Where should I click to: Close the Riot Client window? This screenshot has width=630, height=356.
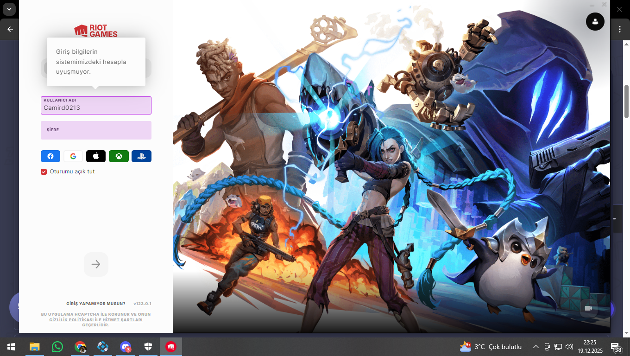pyautogui.click(x=604, y=4)
